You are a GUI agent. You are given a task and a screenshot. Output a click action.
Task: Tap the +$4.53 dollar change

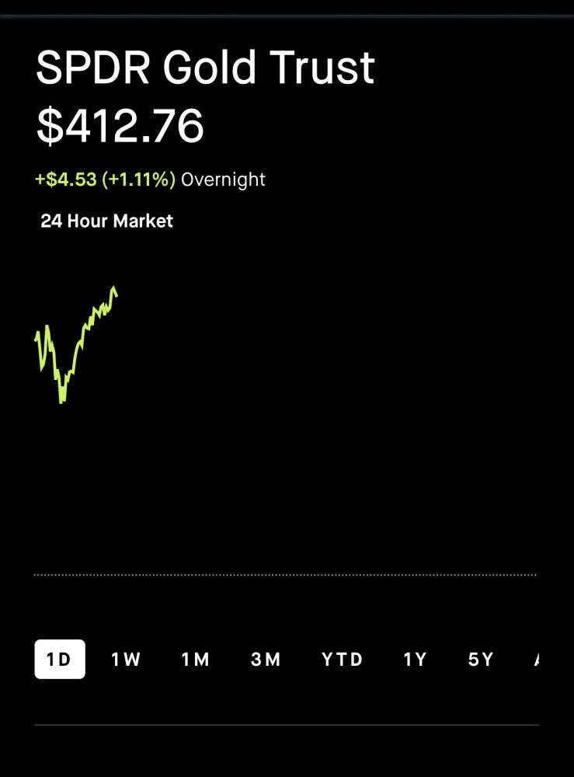tap(66, 179)
